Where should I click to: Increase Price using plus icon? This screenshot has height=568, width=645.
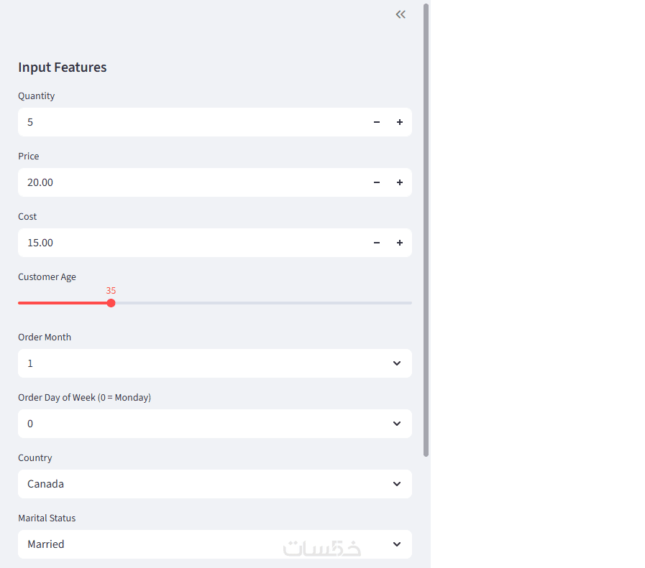click(400, 182)
